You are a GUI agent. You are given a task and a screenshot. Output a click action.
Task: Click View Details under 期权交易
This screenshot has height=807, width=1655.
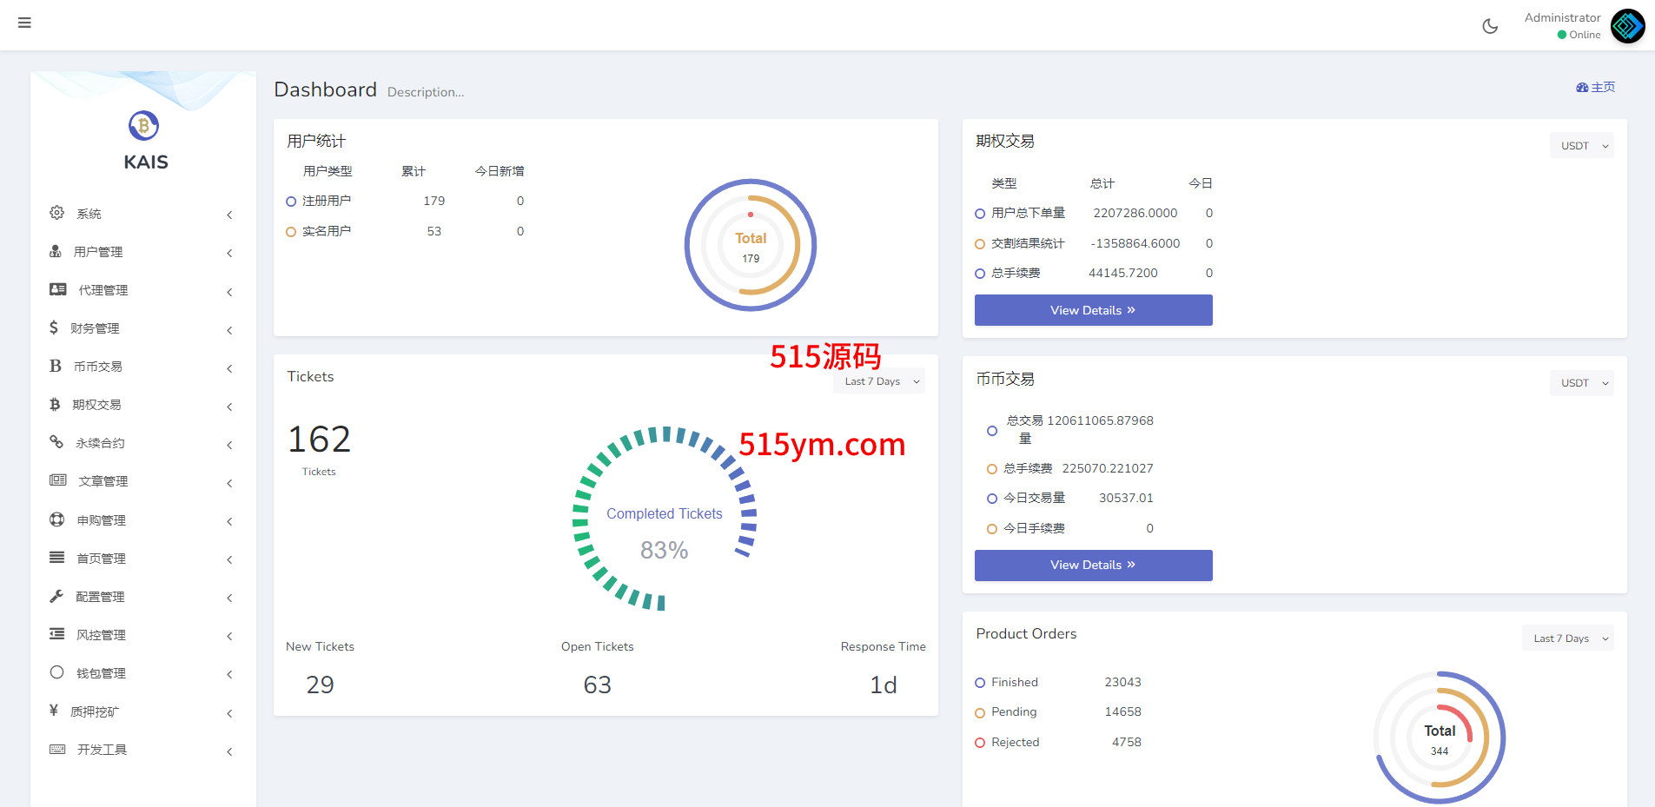(x=1093, y=310)
